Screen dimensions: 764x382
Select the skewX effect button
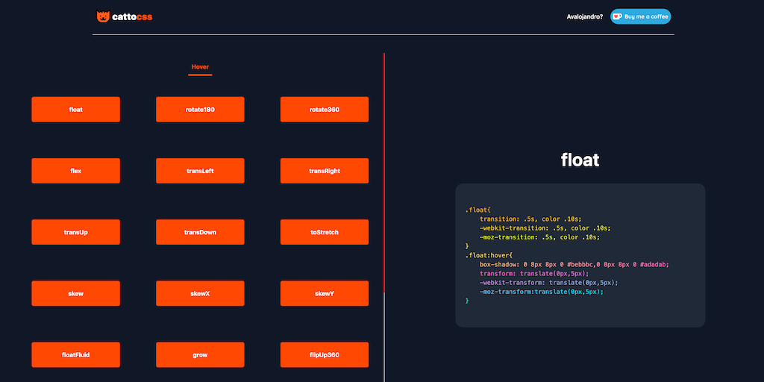point(200,293)
